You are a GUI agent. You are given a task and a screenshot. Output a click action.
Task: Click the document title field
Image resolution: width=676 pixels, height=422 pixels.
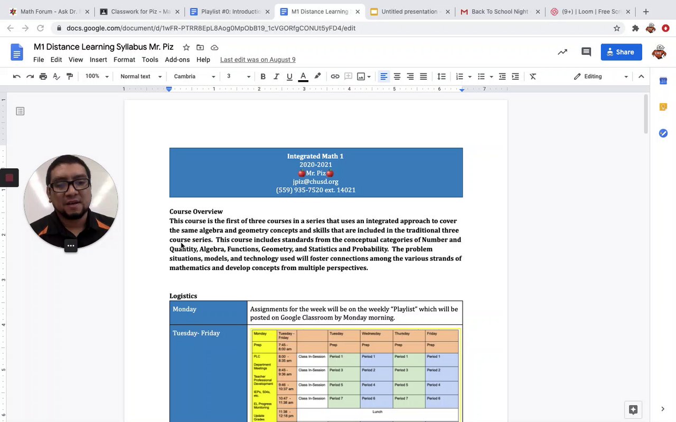pyautogui.click(x=104, y=47)
